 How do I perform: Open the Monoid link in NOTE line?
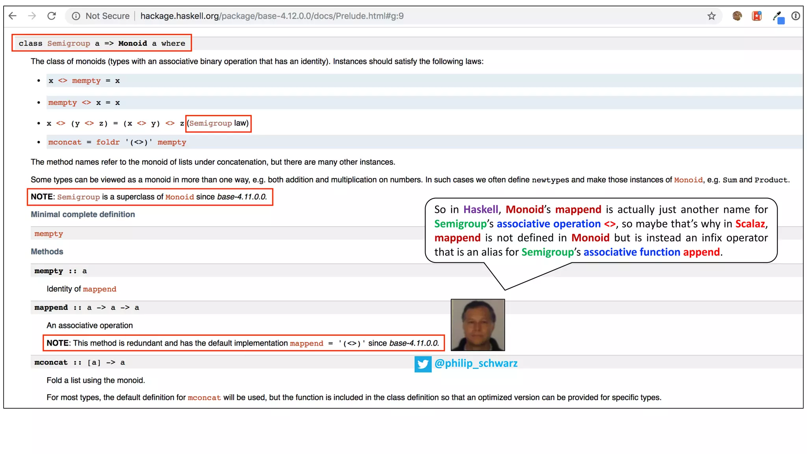[x=180, y=197]
